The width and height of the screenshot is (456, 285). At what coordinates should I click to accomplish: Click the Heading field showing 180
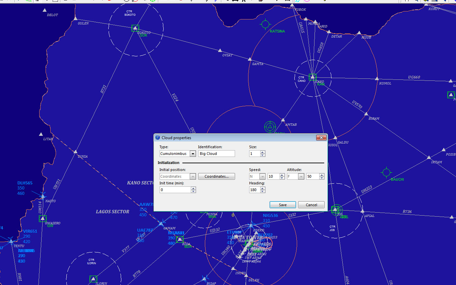tap(255, 190)
